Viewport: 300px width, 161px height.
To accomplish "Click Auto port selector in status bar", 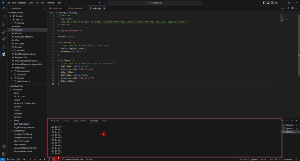I will click(x=89, y=160).
